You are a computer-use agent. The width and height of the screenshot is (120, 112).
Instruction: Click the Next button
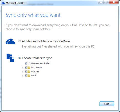click(x=107, y=104)
